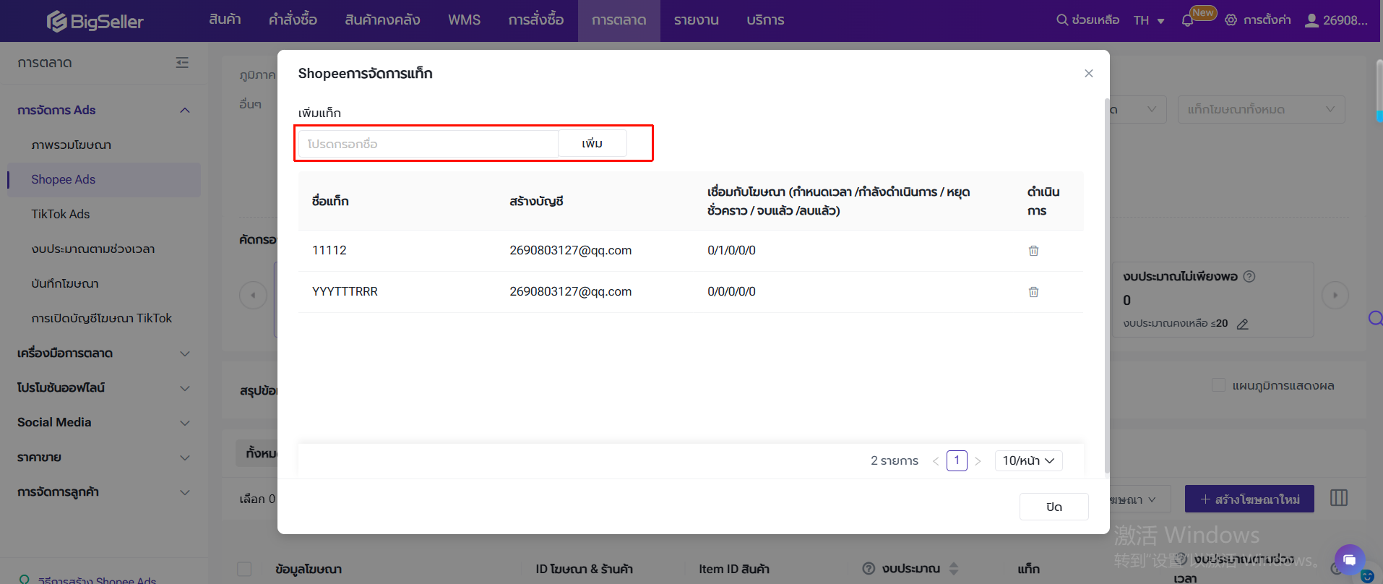Open the TH language dropdown
This screenshot has width=1383, height=584.
click(1148, 20)
